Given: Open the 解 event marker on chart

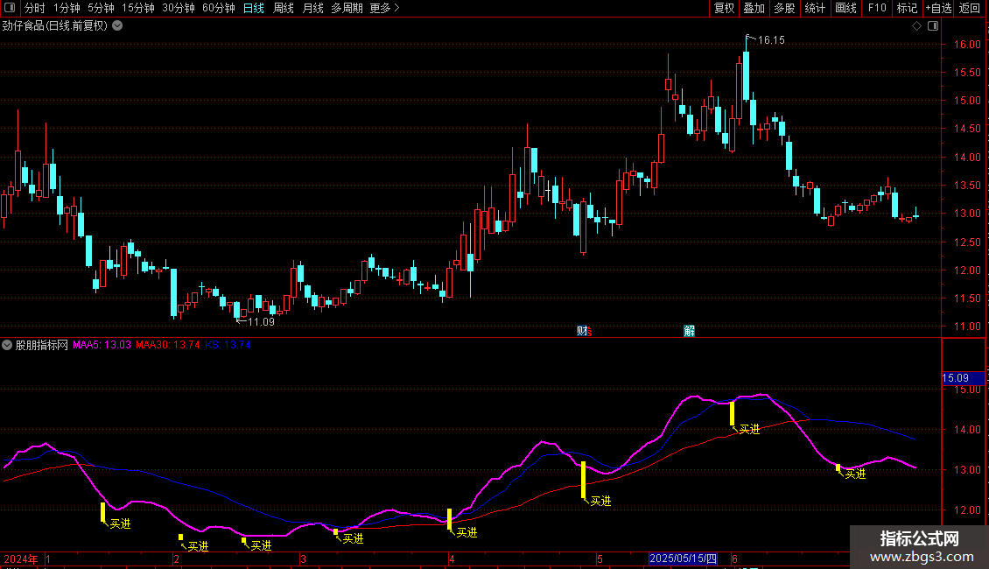Looking at the screenshot, I should [690, 331].
